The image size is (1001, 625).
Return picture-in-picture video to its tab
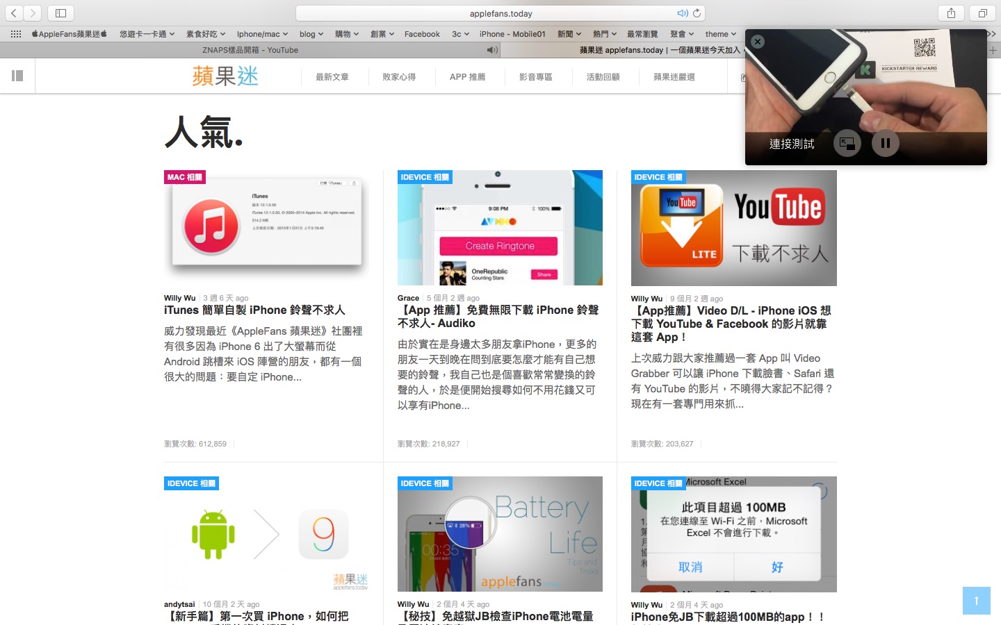pyautogui.click(x=847, y=144)
